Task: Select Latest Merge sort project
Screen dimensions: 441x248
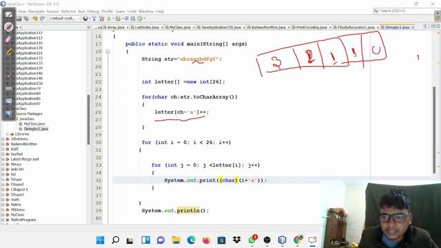Action: click(x=25, y=159)
